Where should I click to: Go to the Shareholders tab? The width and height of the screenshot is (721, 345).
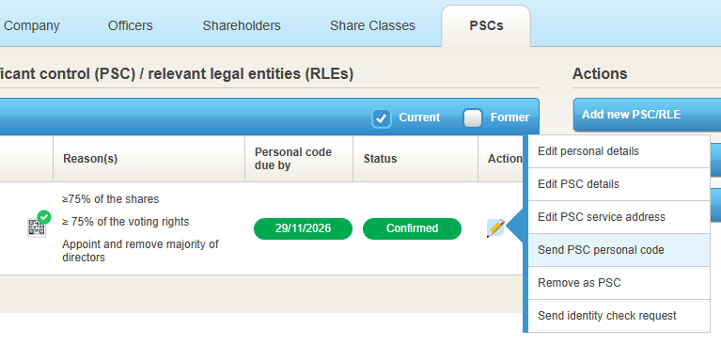242,25
